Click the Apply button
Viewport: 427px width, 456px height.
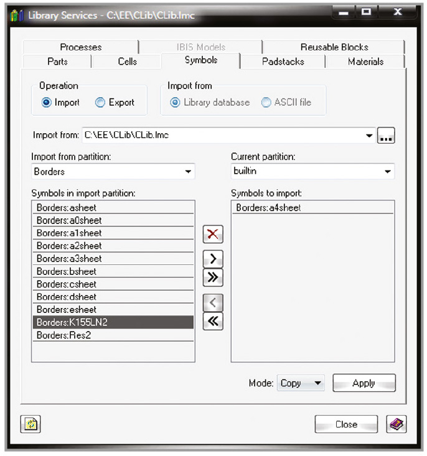(x=364, y=383)
